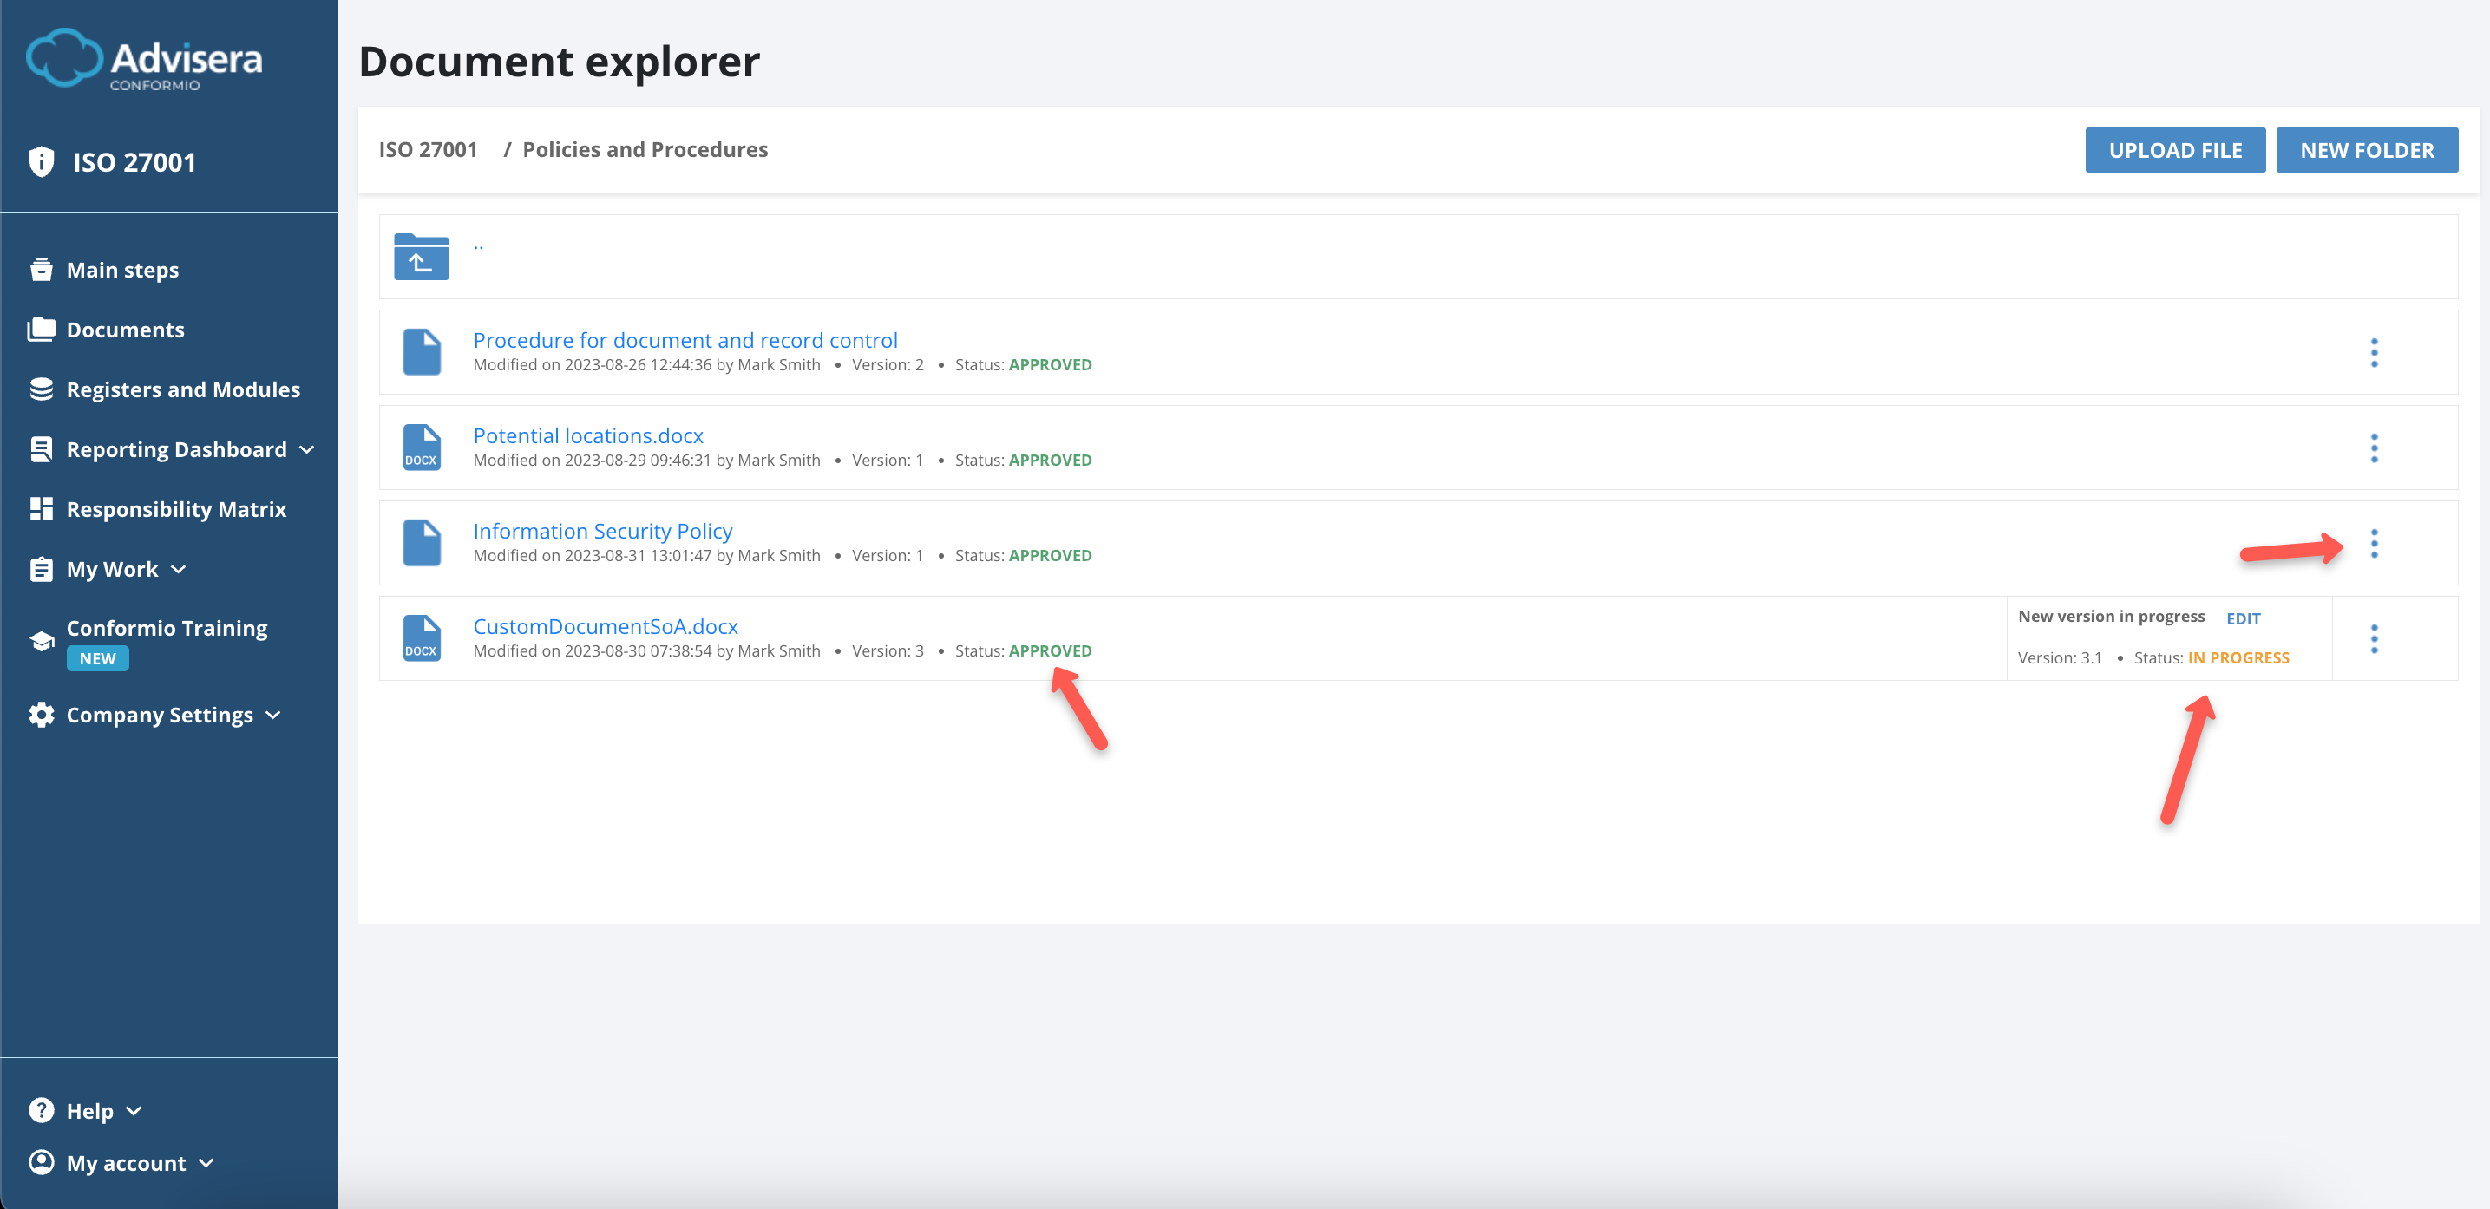Click the ISO 27001 shield icon
This screenshot has height=1209, width=2490.
coord(43,161)
